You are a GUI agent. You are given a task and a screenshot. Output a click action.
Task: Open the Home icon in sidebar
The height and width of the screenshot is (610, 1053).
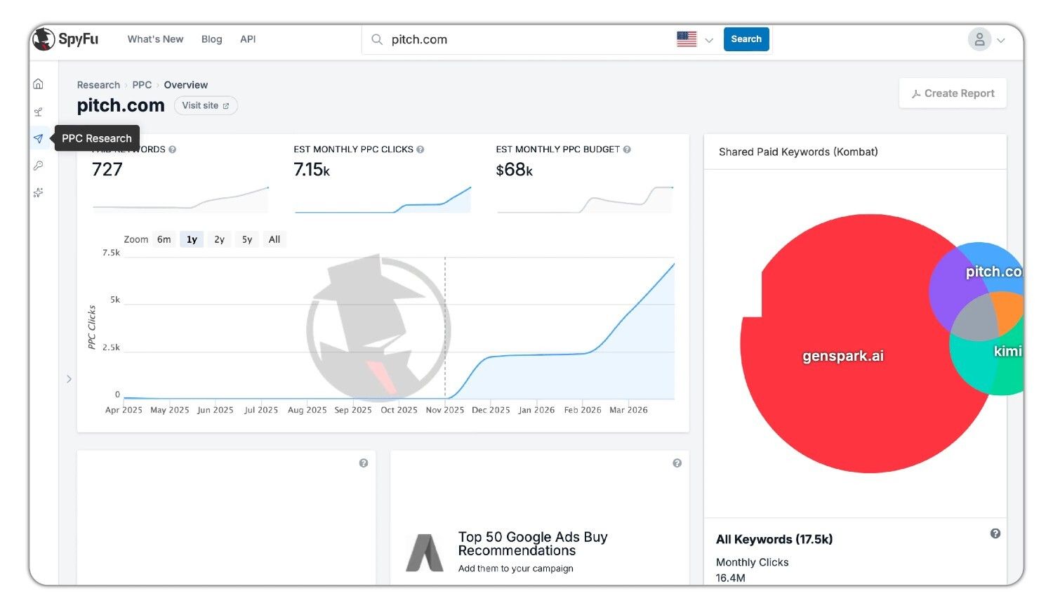39,84
